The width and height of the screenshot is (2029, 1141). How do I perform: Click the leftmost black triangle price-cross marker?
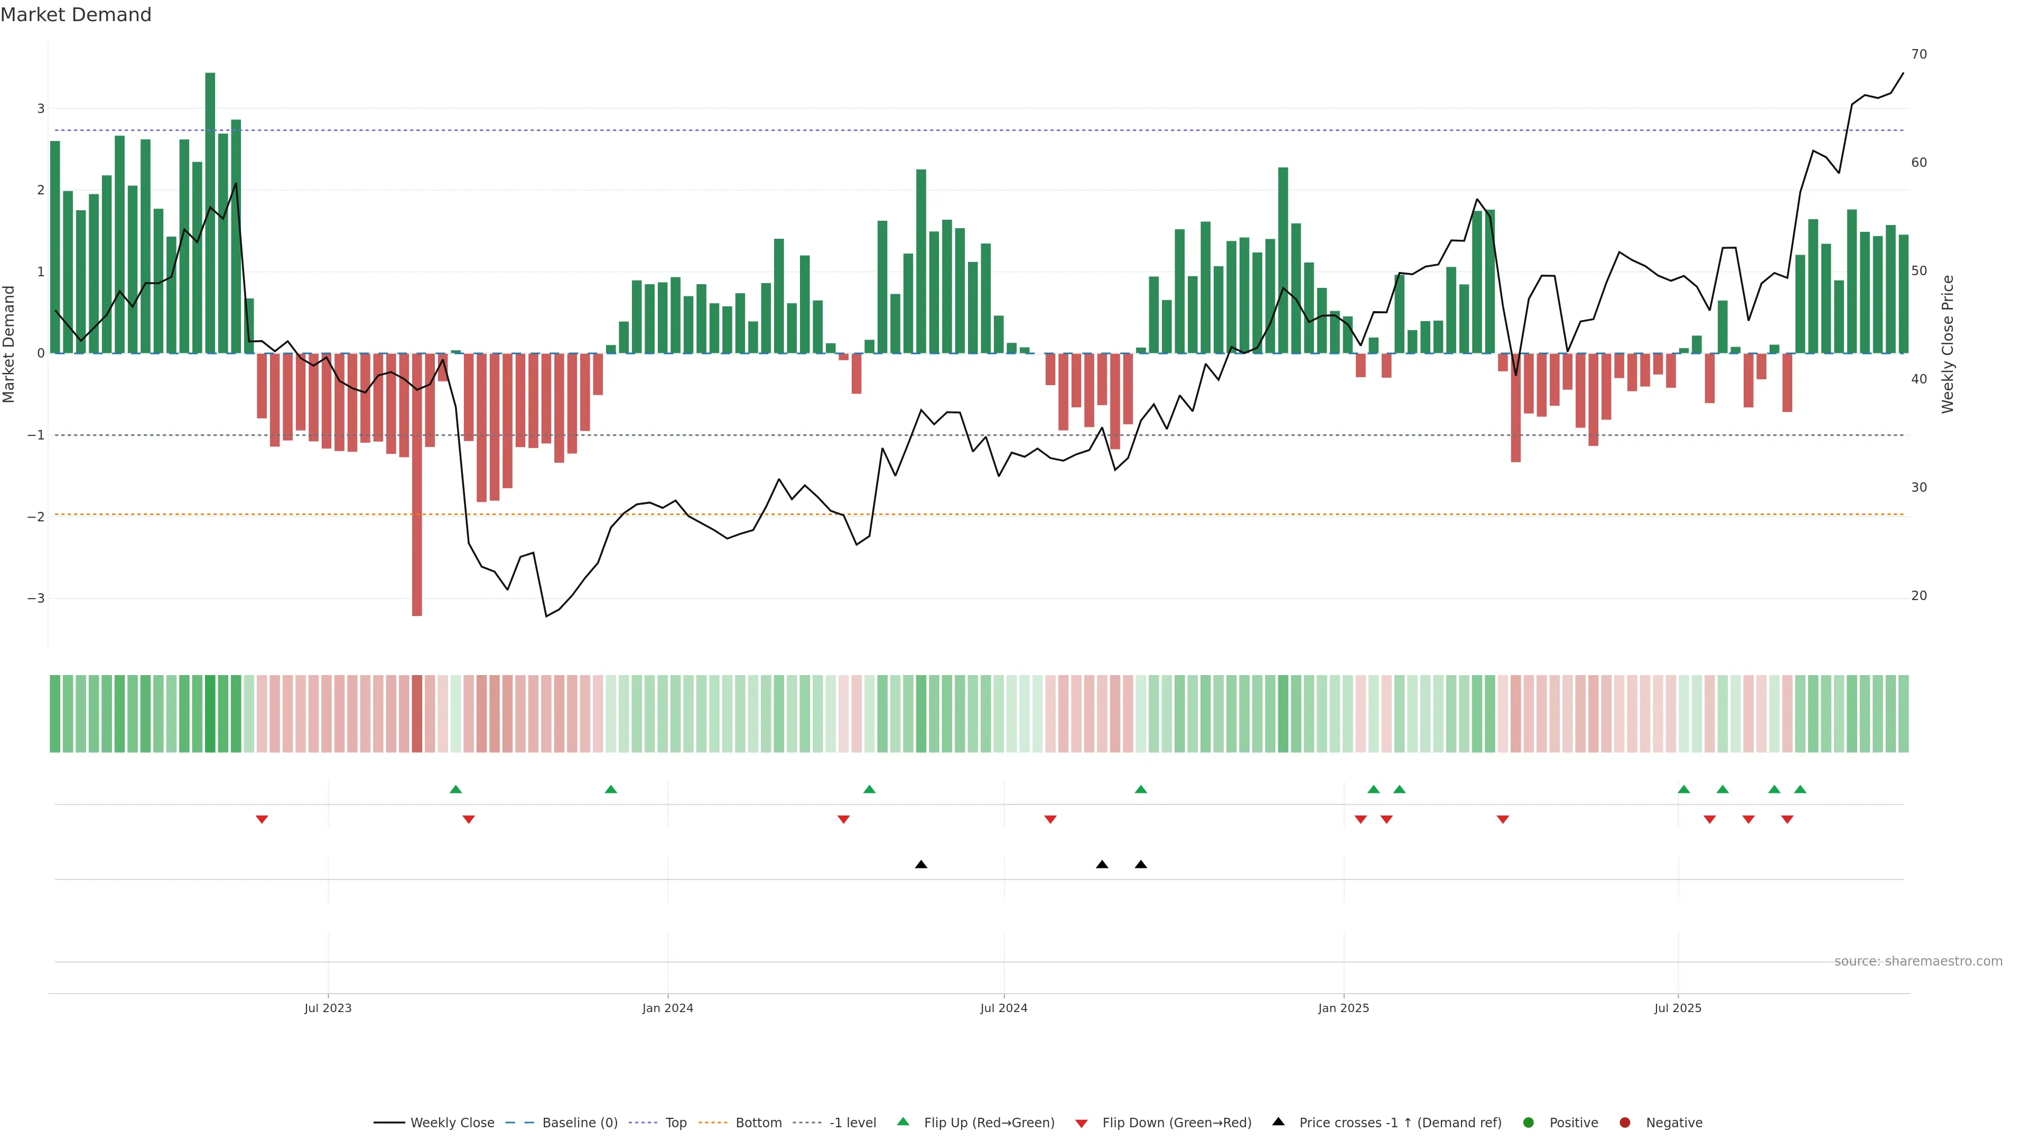click(x=921, y=865)
